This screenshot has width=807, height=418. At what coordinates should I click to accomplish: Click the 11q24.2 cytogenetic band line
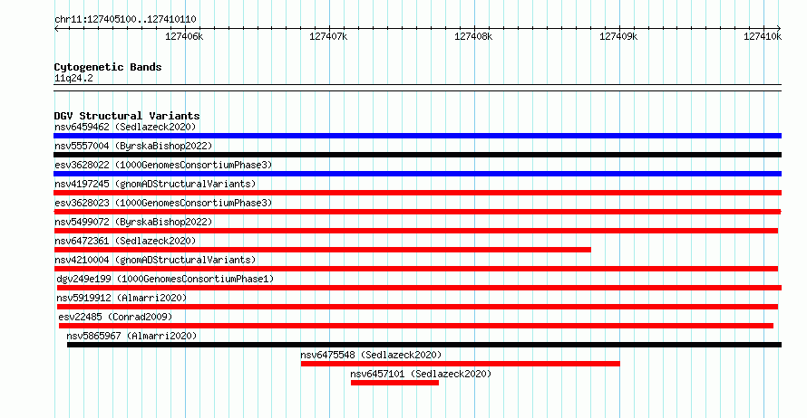417,88
